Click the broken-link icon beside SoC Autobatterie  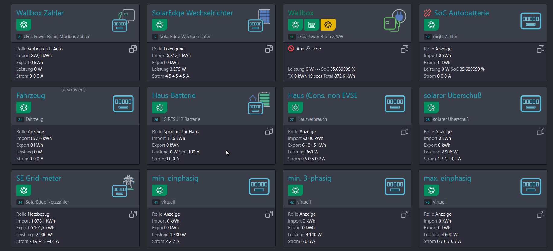tap(427, 13)
